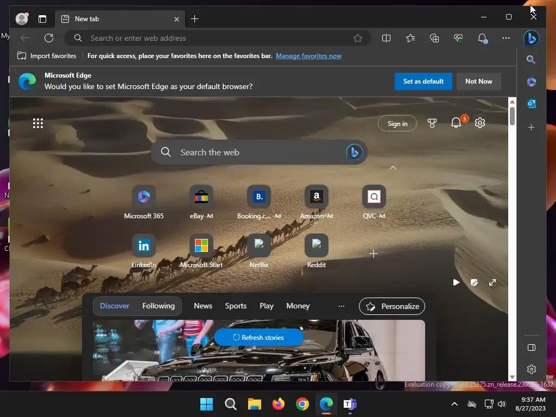556x417 pixels.
Task: Open Outlook in the sidebar
Action: click(x=531, y=104)
